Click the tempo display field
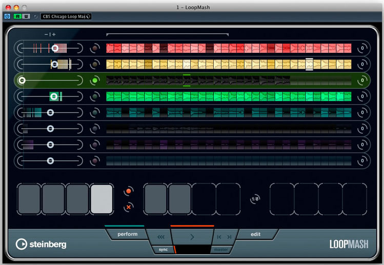The height and width of the screenshot is (265, 384). tap(192, 250)
